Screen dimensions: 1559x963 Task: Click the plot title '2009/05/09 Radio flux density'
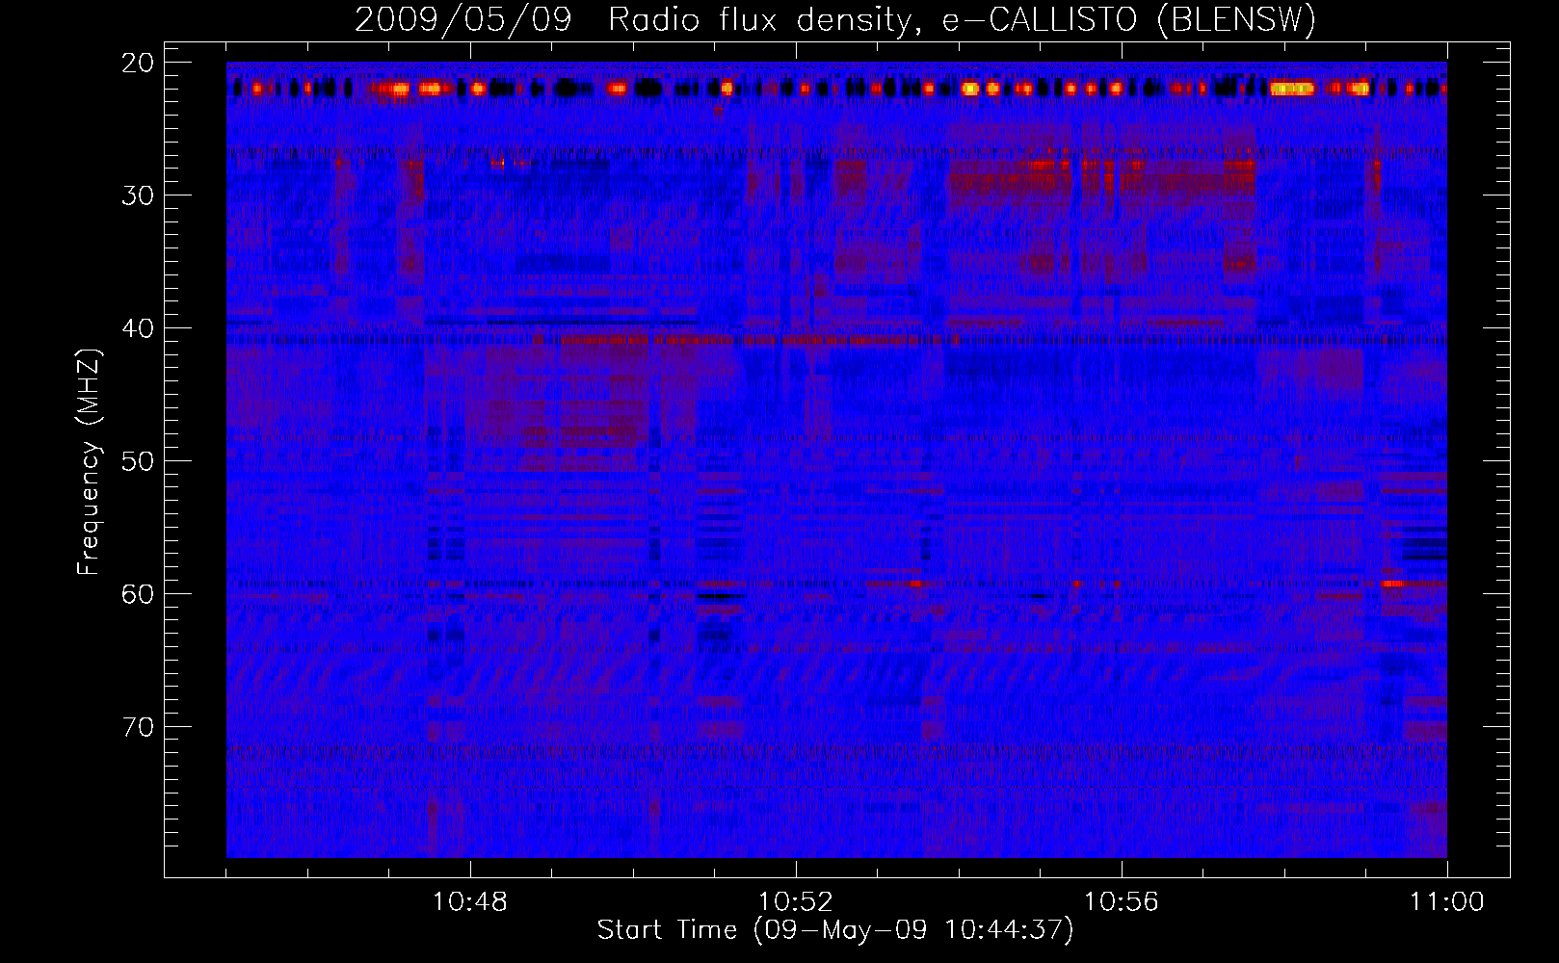[x=631, y=19]
